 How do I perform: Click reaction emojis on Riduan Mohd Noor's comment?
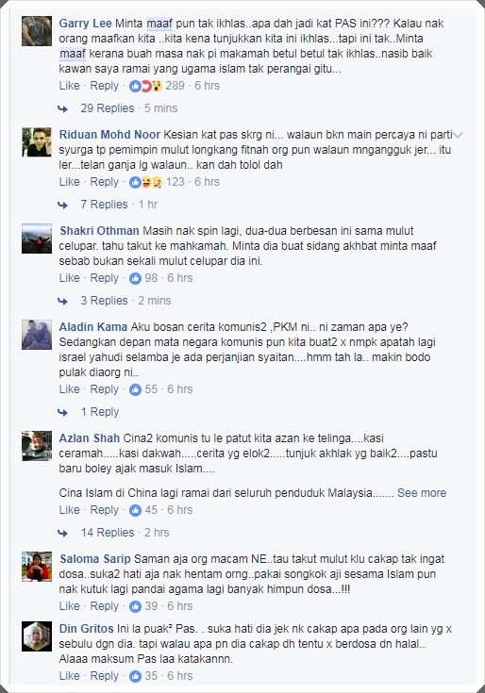click(x=145, y=182)
